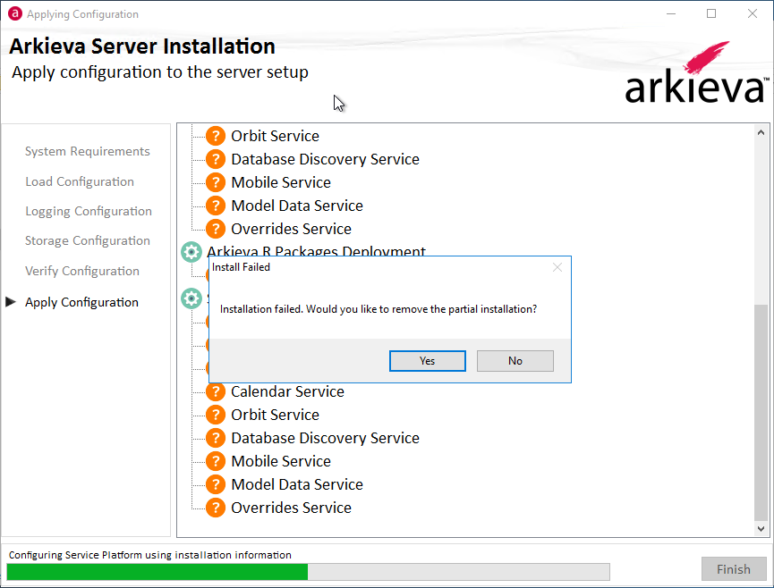Select the Logging Configuration step
This screenshot has width=774, height=588.
89,211
